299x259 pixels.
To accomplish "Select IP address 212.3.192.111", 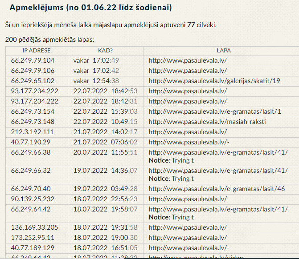I will pos(33,132).
